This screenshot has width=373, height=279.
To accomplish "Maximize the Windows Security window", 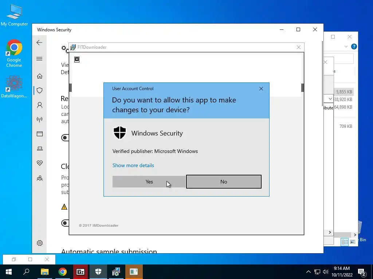I will 298,29.
